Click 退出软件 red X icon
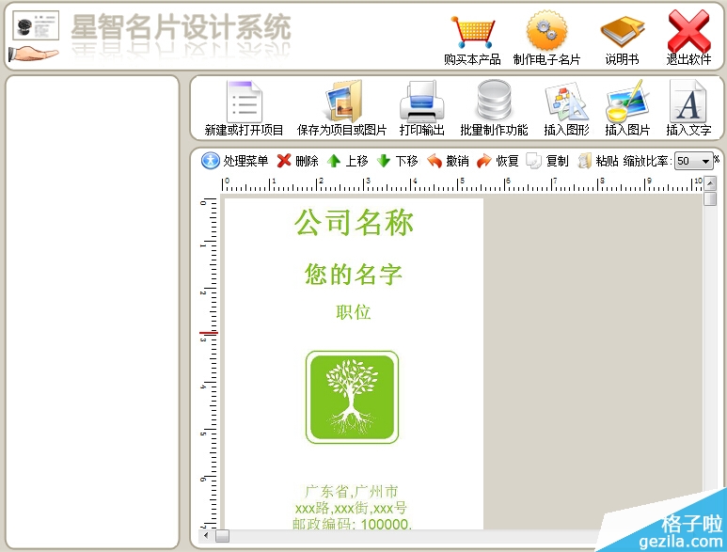The height and width of the screenshot is (552, 727). (688, 34)
